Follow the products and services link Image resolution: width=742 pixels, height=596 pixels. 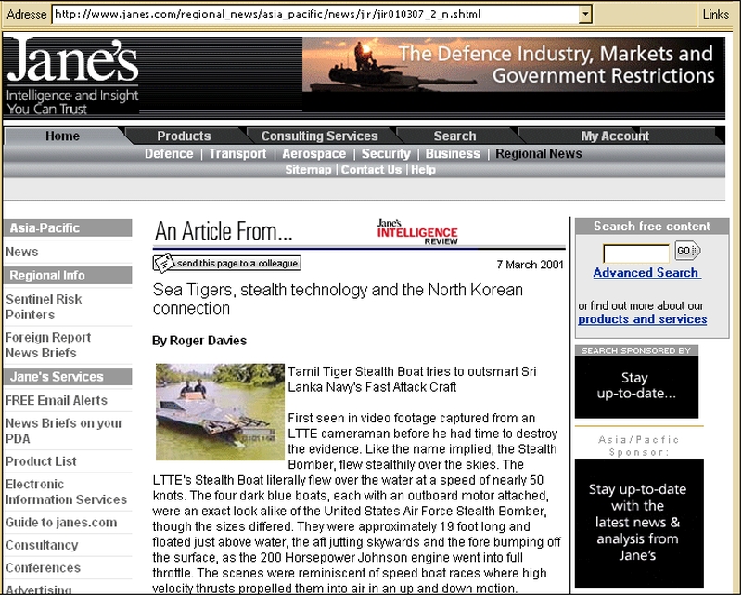[x=642, y=319]
